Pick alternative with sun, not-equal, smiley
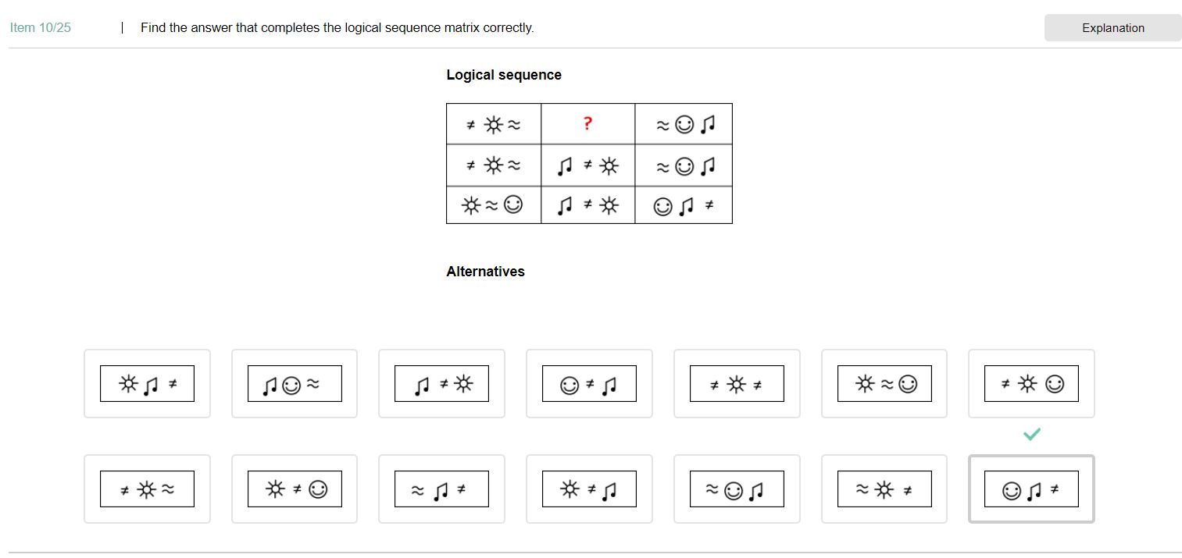The image size is (1182, 558). [295, 489]
